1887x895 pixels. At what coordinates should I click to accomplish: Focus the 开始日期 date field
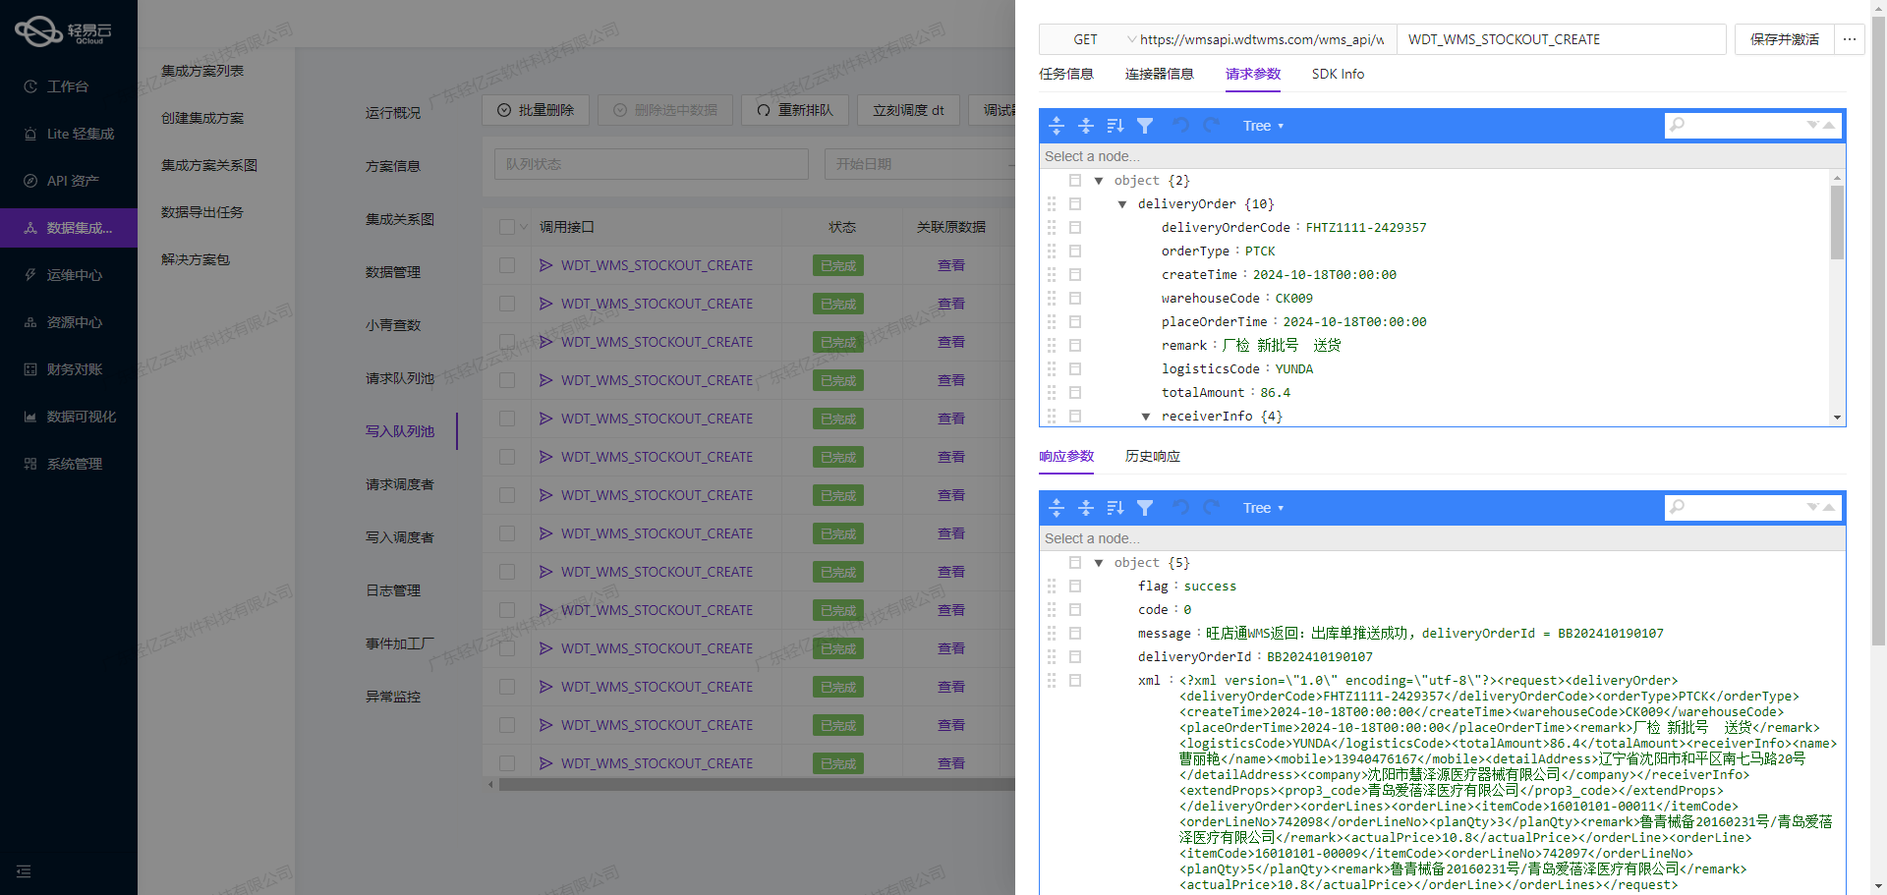coord(919,164)
